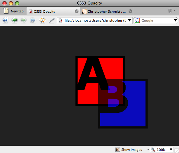Screen dimensions: 179x153
Task: Go back with the green Back arrow
Action: point(14,20)
